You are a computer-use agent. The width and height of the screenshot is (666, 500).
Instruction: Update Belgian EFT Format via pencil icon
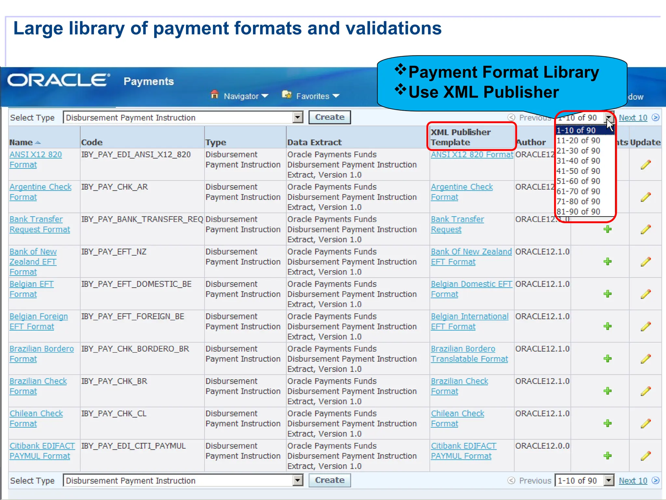(x=646, y=294)
